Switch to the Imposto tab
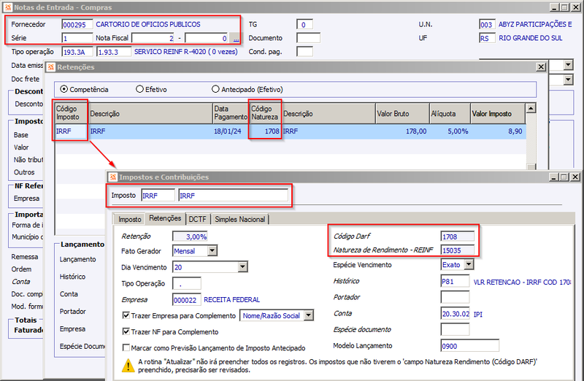 coord(129,220)
